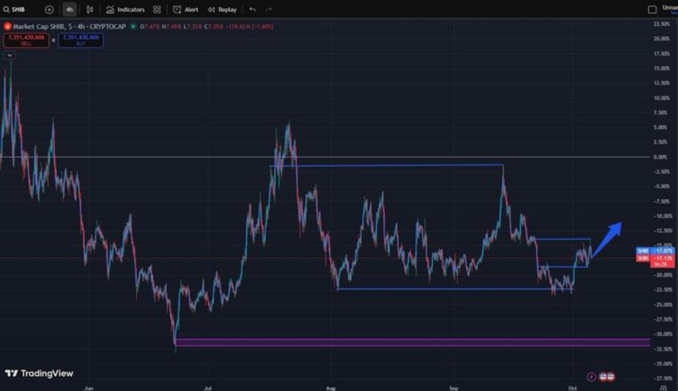This screenshot has height=391, width=678.
Task: Add a symbol to compare with plus icon
Action: [x=49, y=10]
